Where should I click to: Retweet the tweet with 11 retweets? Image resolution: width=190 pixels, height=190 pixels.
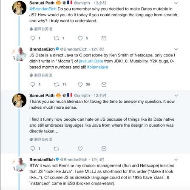tap(57, 85)
